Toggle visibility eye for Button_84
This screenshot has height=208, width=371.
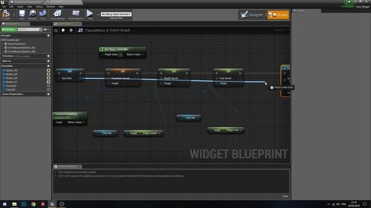pos(48,75)
